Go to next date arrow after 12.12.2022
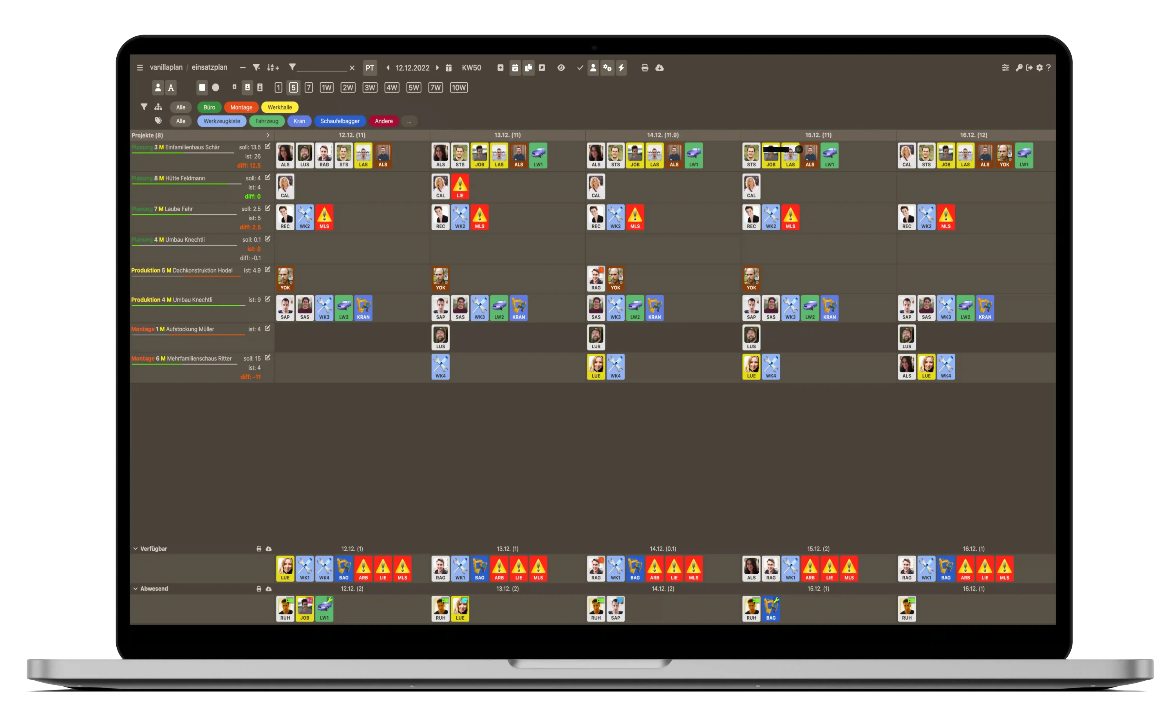This screenshot has width=1175, height=723. [437, 68]
